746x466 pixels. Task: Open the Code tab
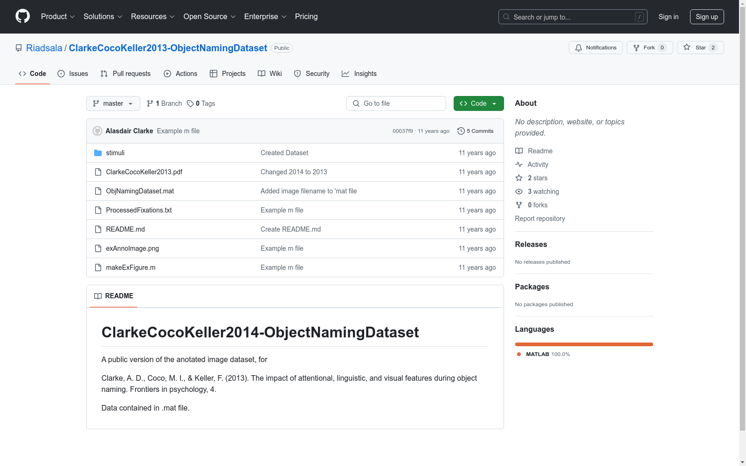click(33, 74)
